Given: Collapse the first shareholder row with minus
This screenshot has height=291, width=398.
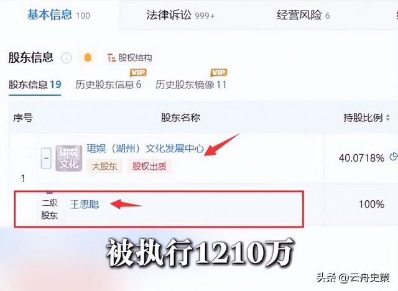Looking at the screenshot, I should pos(46,159).
